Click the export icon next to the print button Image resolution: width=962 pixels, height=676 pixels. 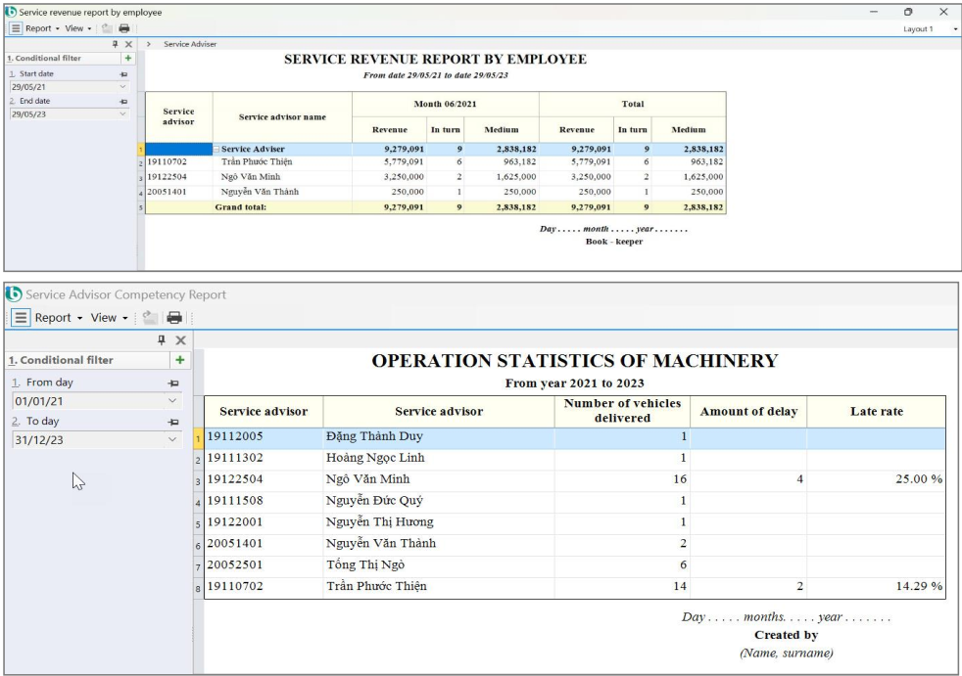(108, 29)
